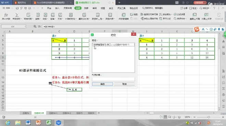The height and width of the screenshot is (126, 226).
Task: Open Word from the taskbar
Action: (28, 123)
